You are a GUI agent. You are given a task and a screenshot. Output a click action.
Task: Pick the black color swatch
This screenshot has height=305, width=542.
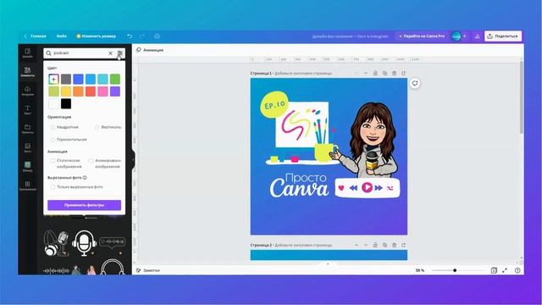[x=66, y=103]
